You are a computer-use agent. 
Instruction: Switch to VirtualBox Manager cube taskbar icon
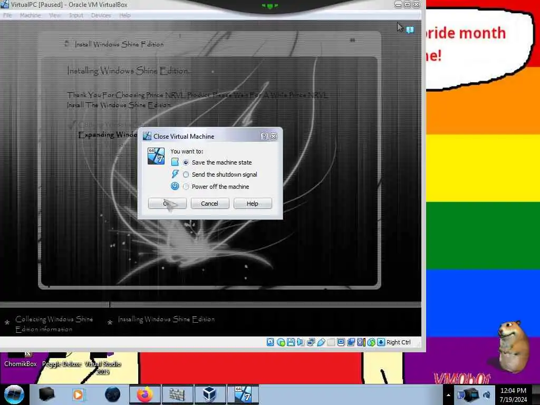click(x=209, y=394)
